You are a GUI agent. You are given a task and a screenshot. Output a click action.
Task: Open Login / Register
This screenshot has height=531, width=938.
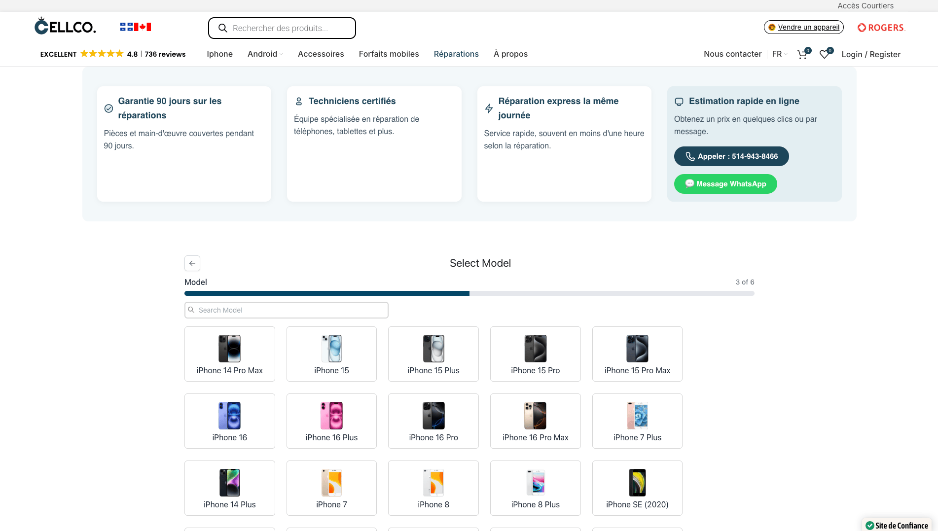871,54
